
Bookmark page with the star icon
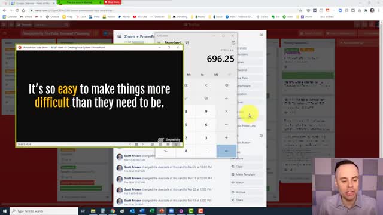click(300, 11)
